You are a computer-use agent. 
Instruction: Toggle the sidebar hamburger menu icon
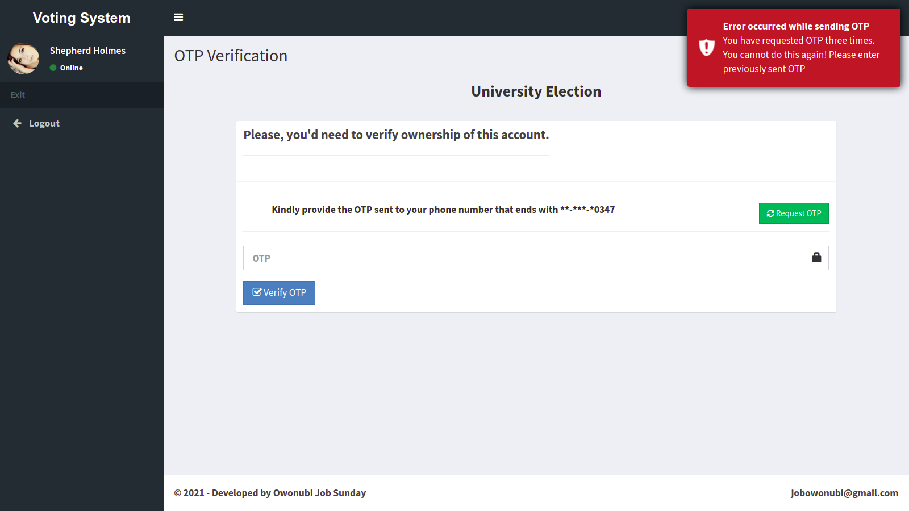(178, 18)
